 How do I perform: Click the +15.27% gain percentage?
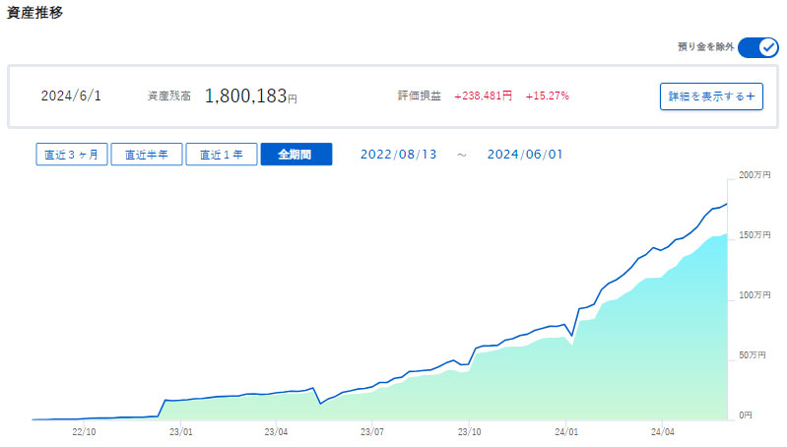click(x=547, y=96)
